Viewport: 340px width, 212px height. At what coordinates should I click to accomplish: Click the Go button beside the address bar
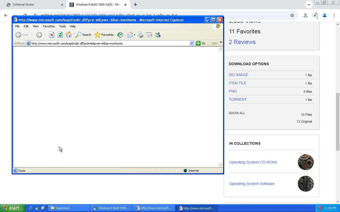[201, 43]
